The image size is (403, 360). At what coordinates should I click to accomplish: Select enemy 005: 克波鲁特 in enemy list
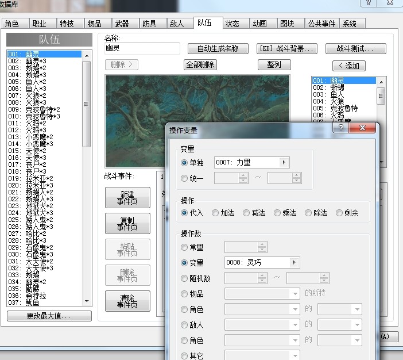[344, 108]
